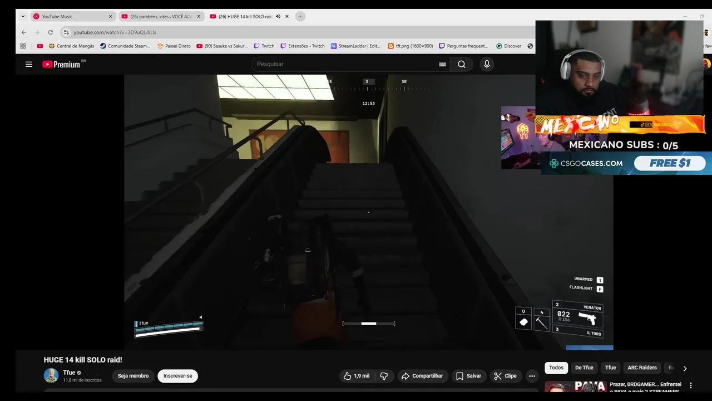Go forward with the browser arrow
Viewport: 712px width, 401px height.
pyautogui.click(x=37, y=32)
